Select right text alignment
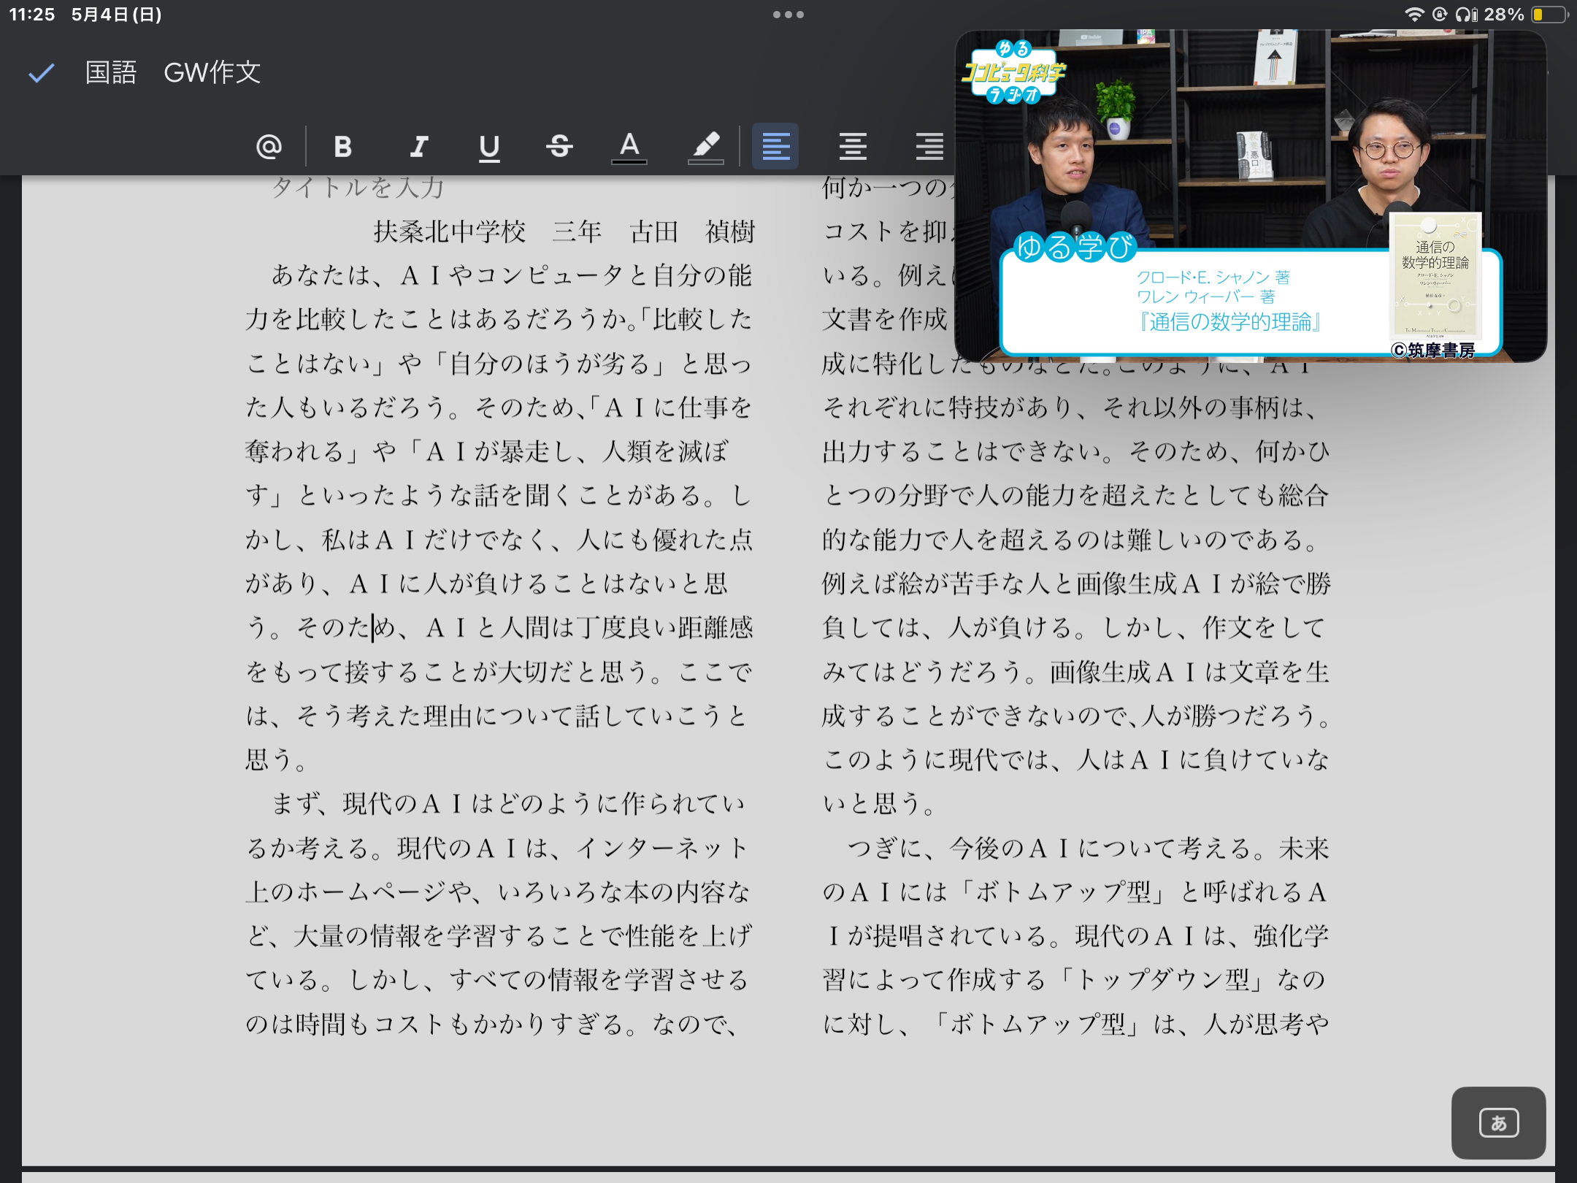1577x1183 pixels. (x=929, y=147)
